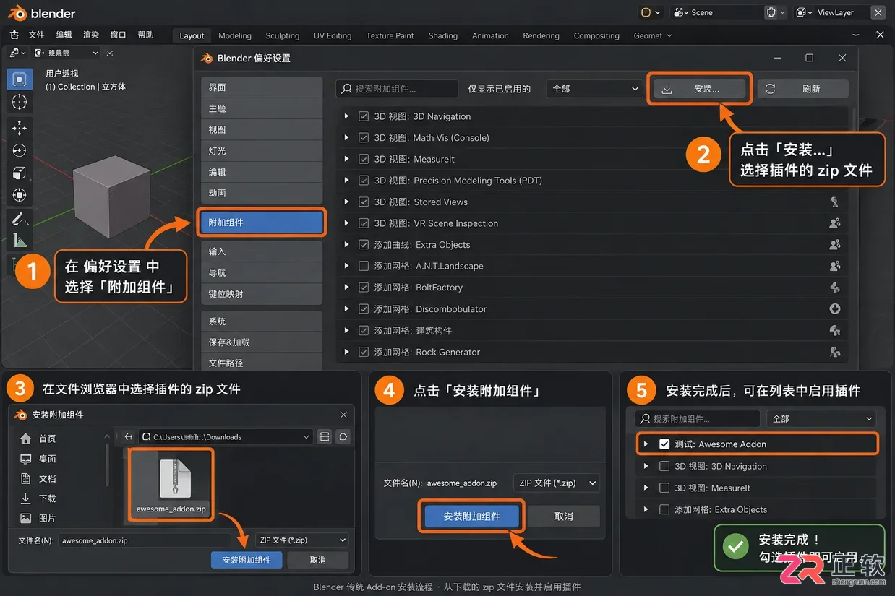Click 安装附加组件 button under the awesome_addon.zip thumbnail

click(x=247, y=560)
